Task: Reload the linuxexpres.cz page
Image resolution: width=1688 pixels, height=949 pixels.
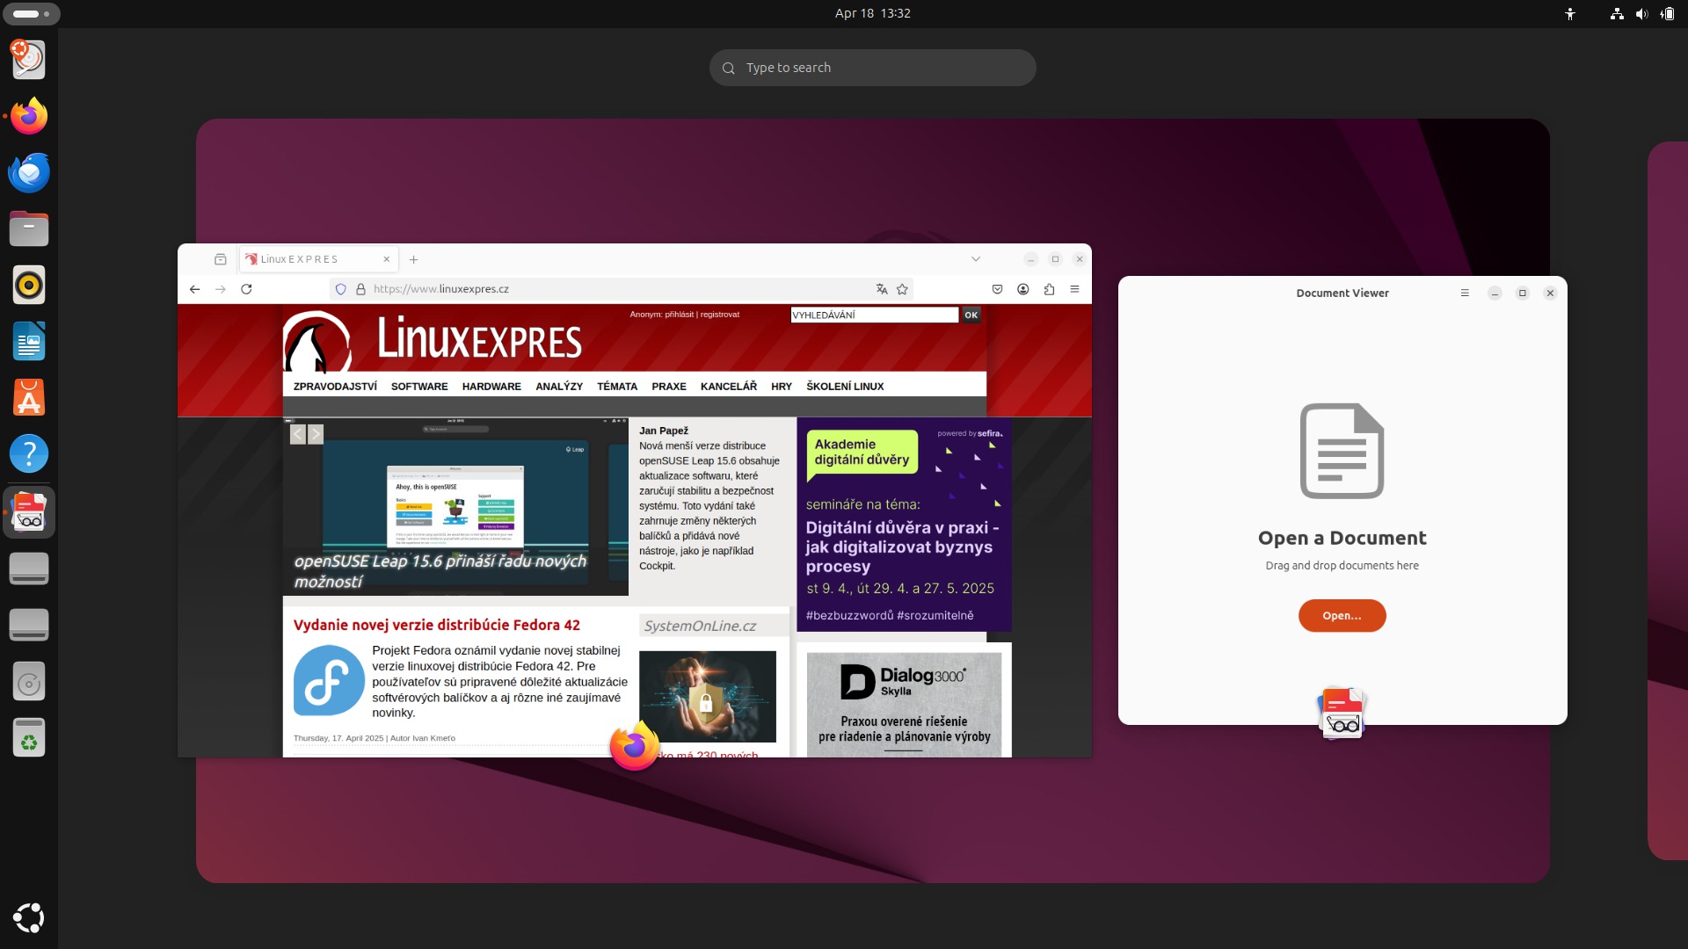Action: point(246,289)
